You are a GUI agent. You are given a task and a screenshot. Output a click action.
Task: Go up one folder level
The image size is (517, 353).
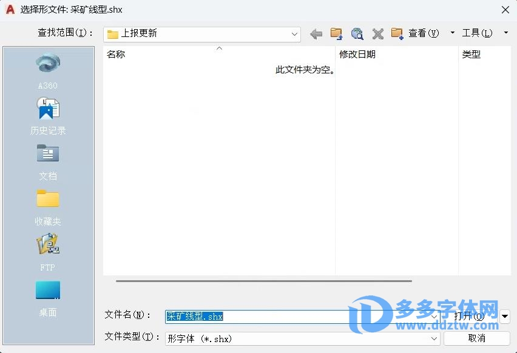pyautogui.click(x=336, y=34)
